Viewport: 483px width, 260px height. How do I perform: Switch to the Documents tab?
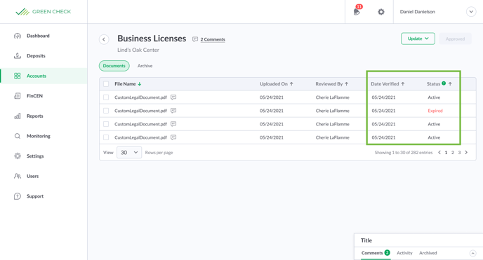114,66
